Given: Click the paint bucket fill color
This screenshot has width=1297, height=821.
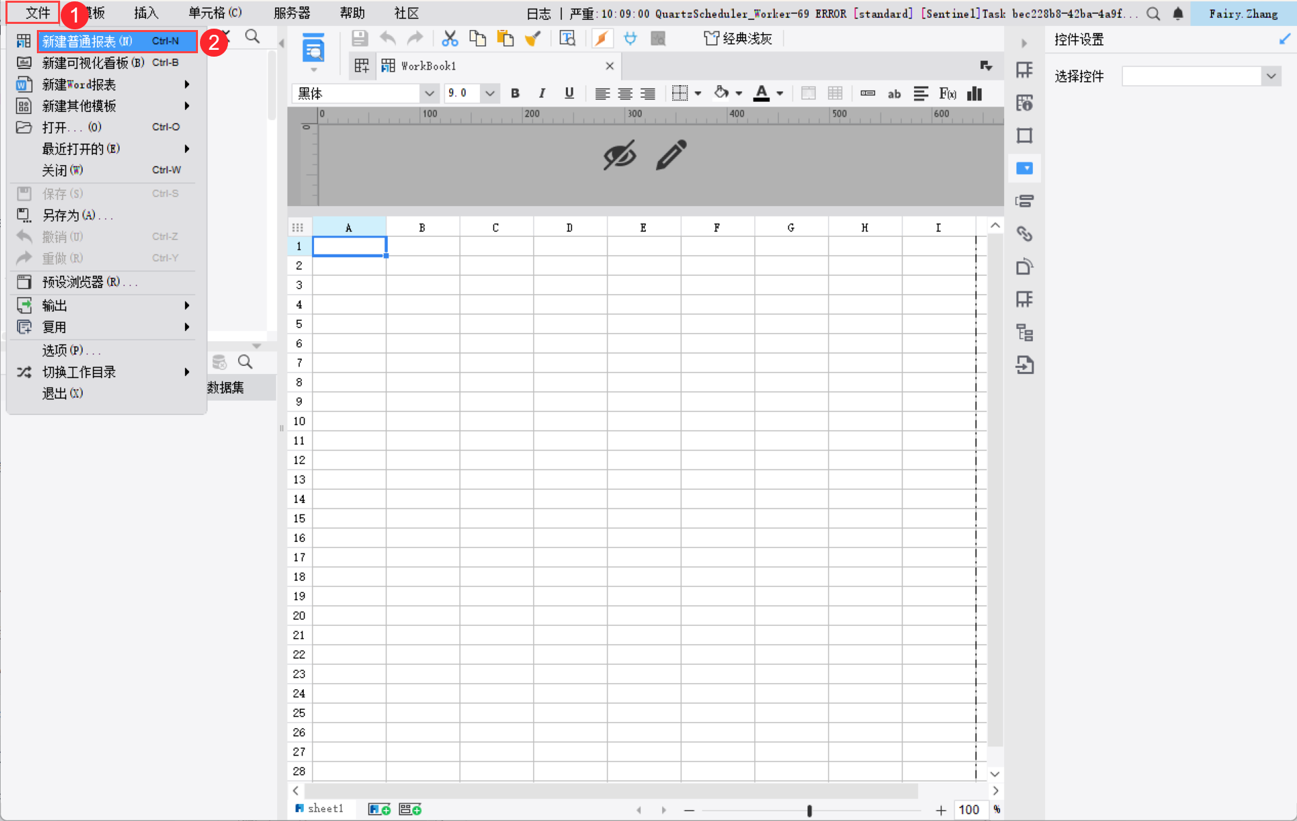Looking at the screenshot, I should click(721, 93).
